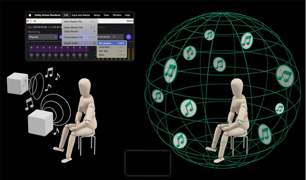Image resolution: width=306 pixels, height=180 pixels.
Task: Open the Apple menu
Action: [x=30, y=15]
